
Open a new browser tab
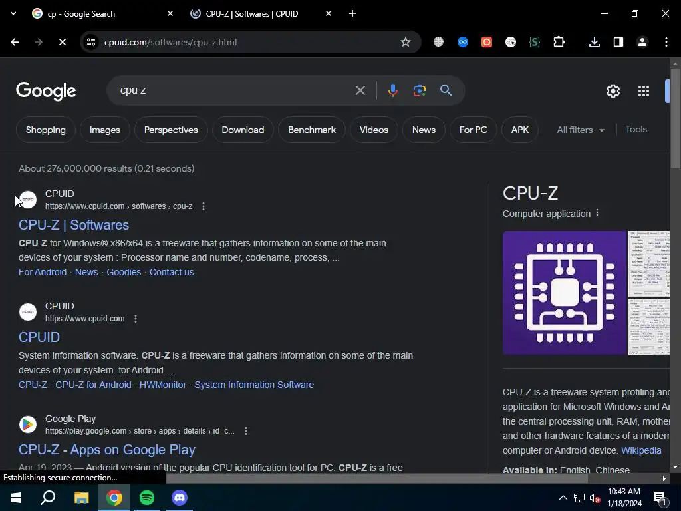tap(352, 13)
